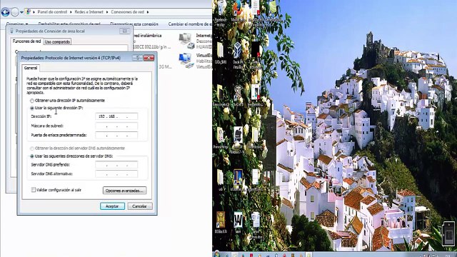
Task: Select the General tab in TCP/IPv4 dialog
Action: coord(31,68)
